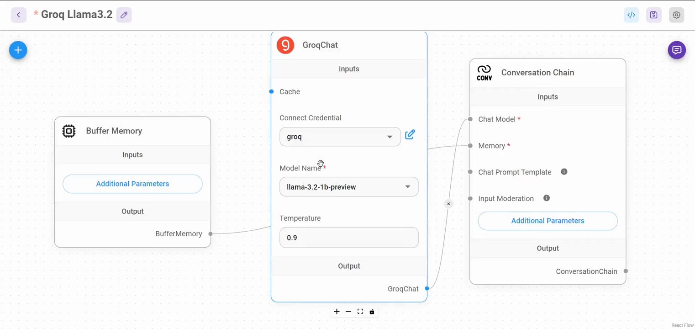Open the API code embed icon
Screen dimensions: 695x329
tap(632, 15)
